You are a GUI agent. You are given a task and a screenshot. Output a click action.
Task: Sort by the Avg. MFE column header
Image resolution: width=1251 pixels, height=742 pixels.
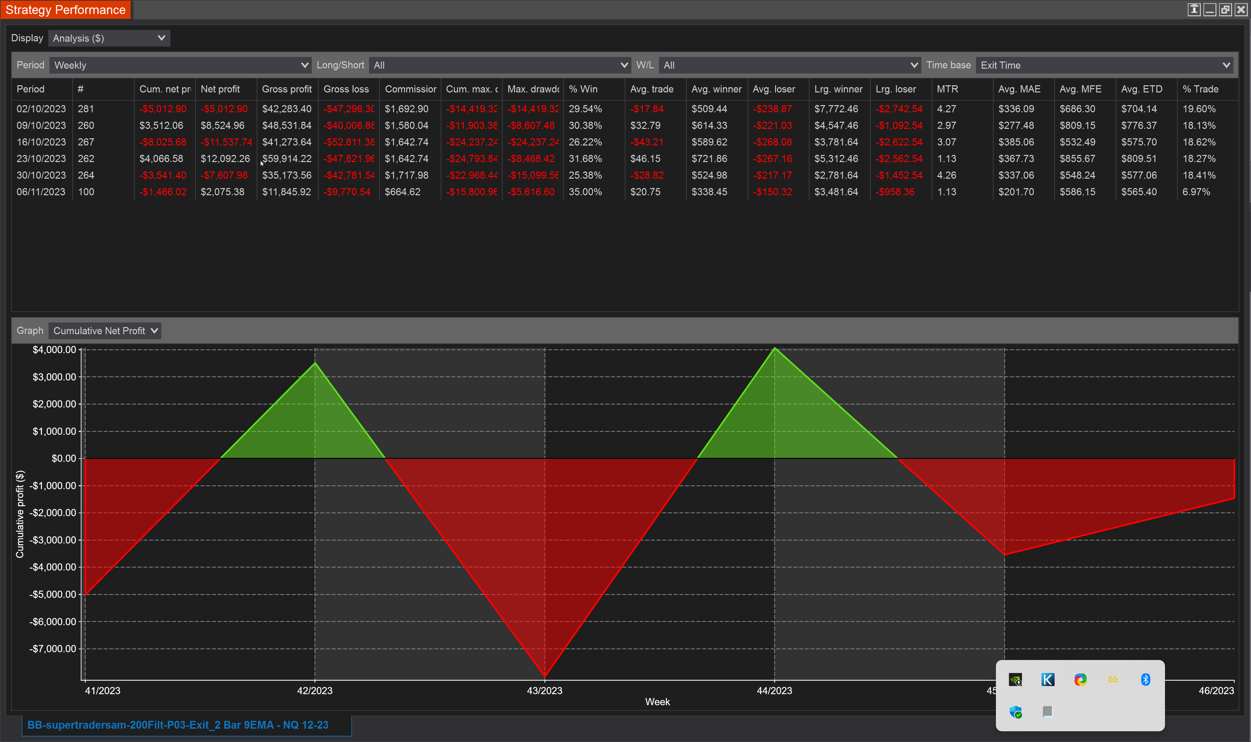click(x=1086, y=89)
